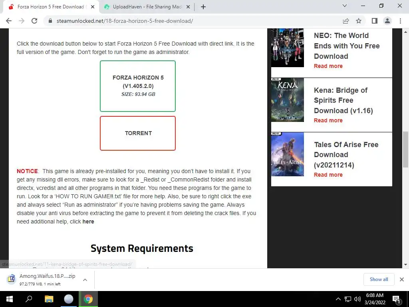Image resolution: width=409 pixels, height=307 pixels.
Task: Click the TORRENT button
Action: click(138, 133)
